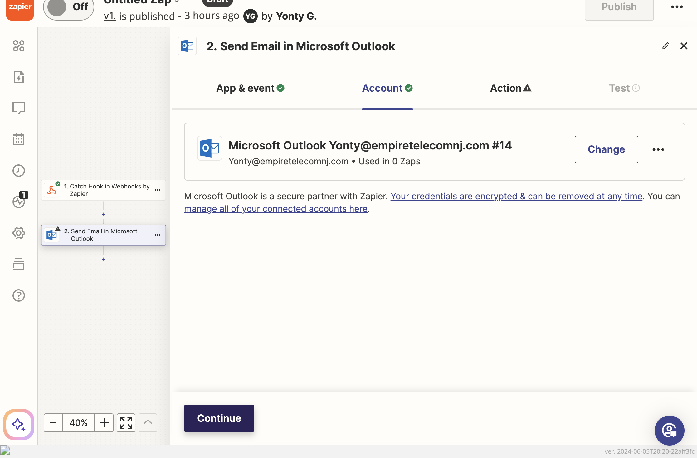Open manage all connected accounts link
This screenshot has width=697, height=458.
click(x=276, y=209)
